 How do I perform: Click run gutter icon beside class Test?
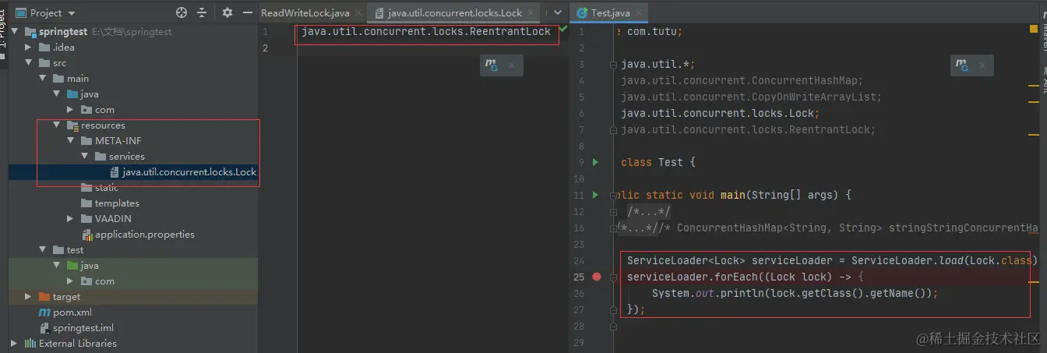click(596, 162)
